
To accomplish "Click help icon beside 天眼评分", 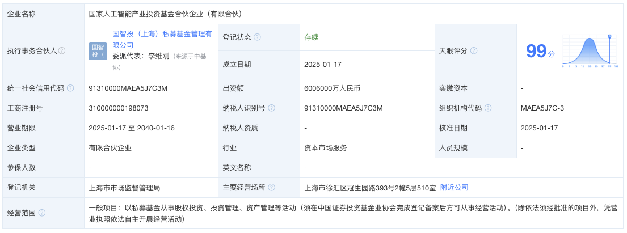I will click(x=474, y=51).
